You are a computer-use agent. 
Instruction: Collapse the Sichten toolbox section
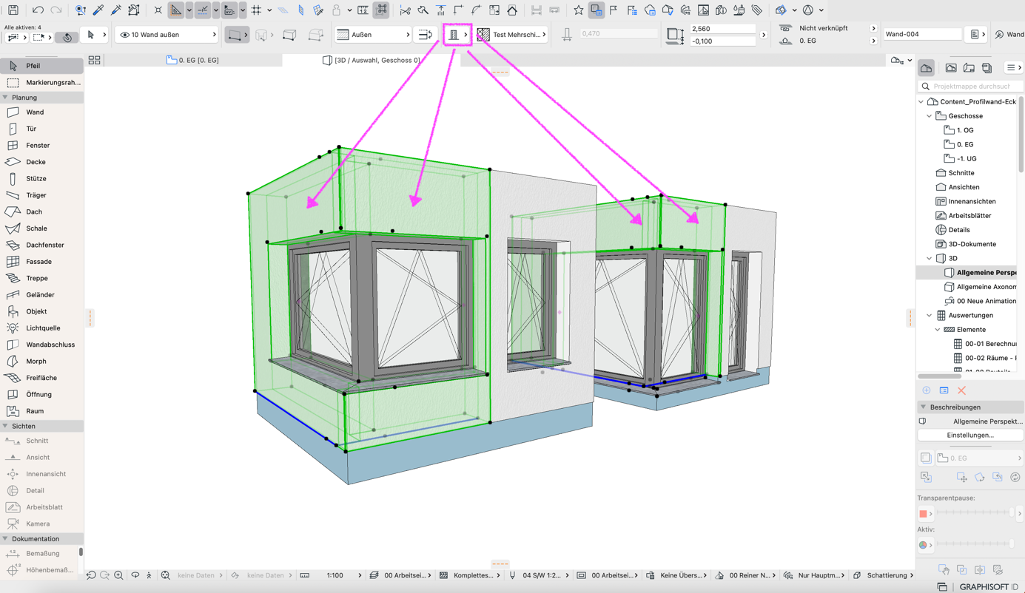[5, 427]
